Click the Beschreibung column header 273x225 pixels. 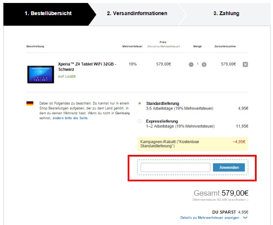pyautogui.click(x=35, y=46)
